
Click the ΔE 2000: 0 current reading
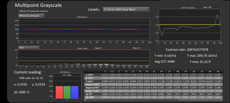pyautogui.click(x=21, y=92)
